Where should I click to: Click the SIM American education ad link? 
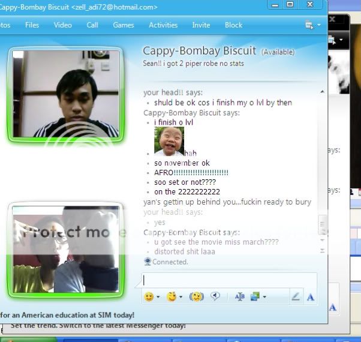(x=67, y=315)
